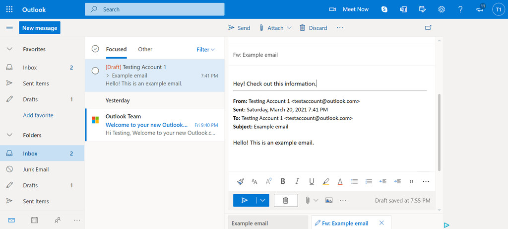Decrease the paragraph indent
Image resolution: width=508 pixels, height=229 pixels.
383,181
